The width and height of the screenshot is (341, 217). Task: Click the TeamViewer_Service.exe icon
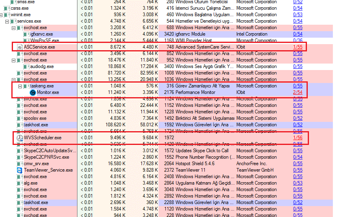[19, 170]
